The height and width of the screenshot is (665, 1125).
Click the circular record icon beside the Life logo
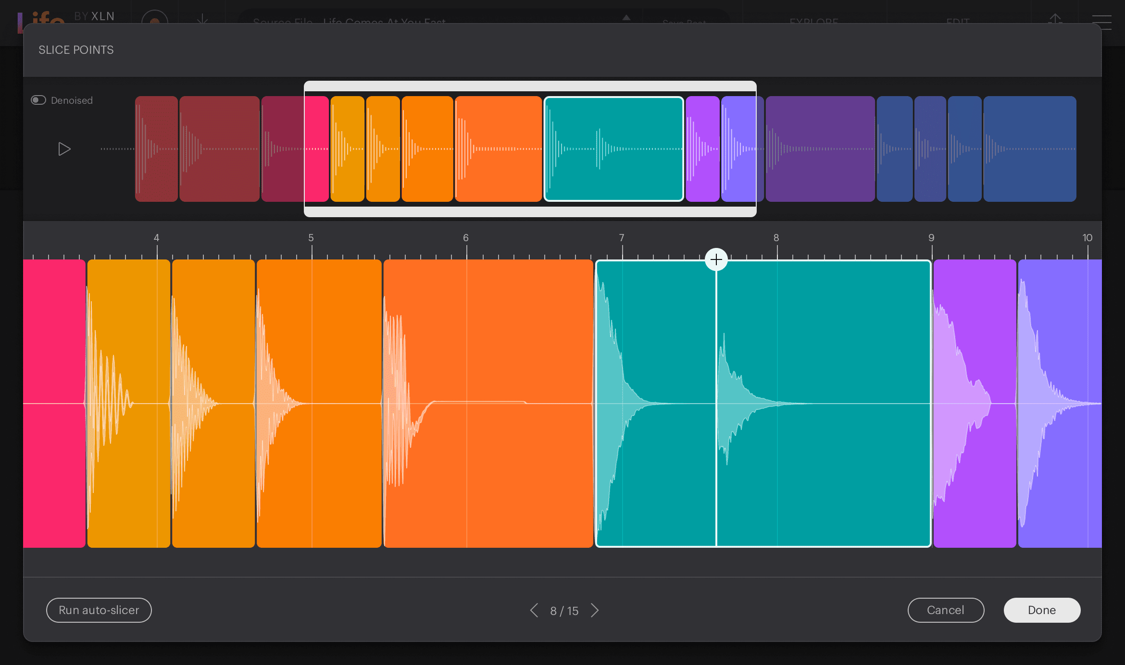click(155, 21)
